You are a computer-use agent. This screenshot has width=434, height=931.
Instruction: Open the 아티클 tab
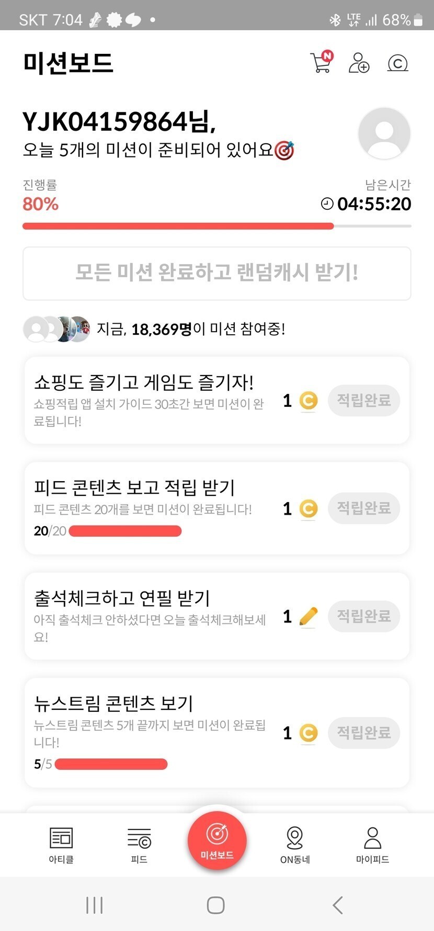(x=61, y=844)
